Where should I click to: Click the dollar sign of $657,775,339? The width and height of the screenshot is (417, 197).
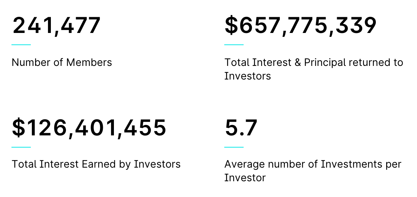pyautogui.click(x=231, y=25)
